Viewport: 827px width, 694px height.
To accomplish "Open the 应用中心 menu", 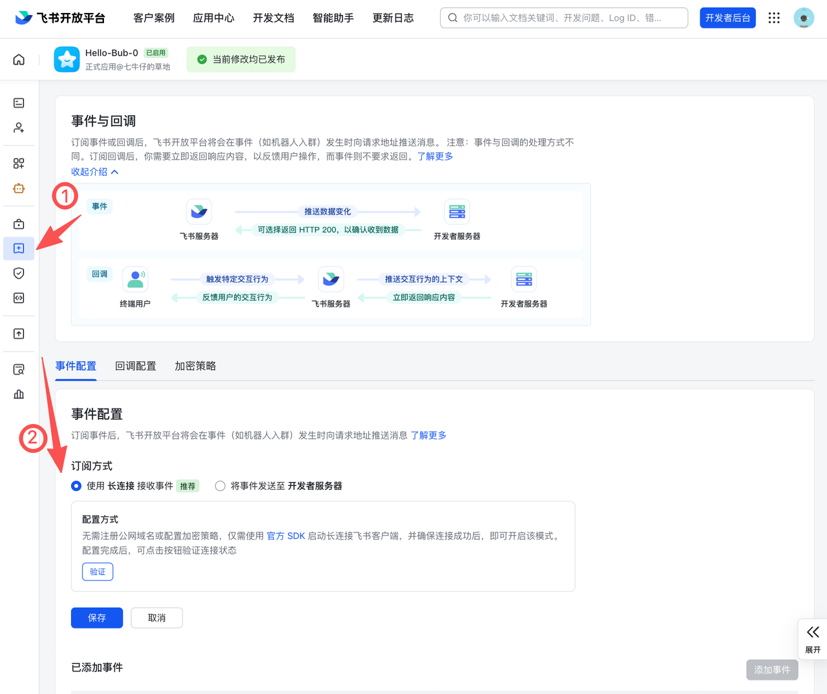I will pos(214,18).
